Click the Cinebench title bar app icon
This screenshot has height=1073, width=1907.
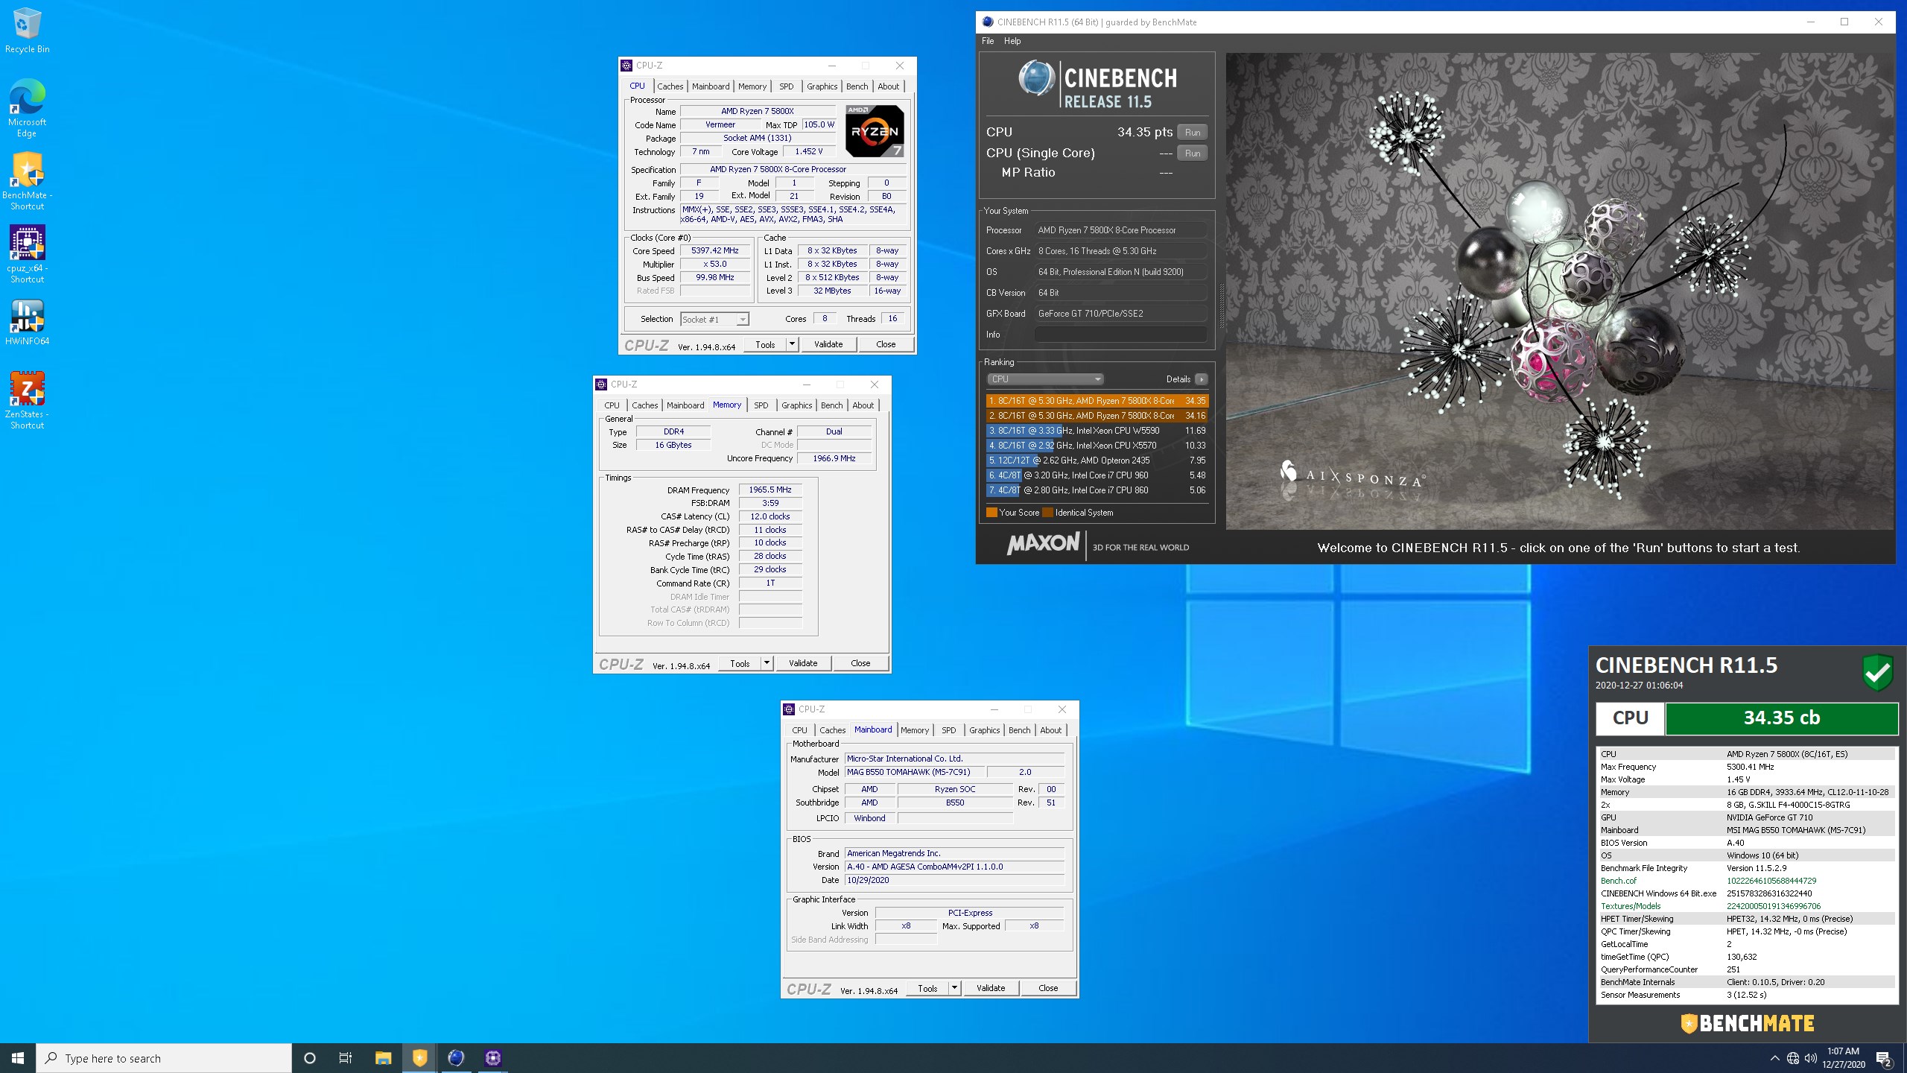tap(988, 22)
